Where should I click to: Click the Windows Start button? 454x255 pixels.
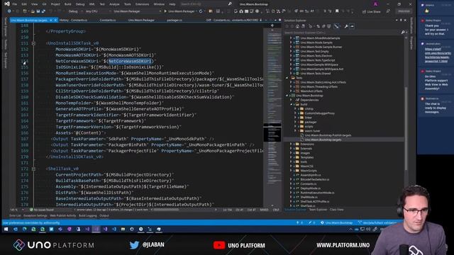[x=6, y=229]
